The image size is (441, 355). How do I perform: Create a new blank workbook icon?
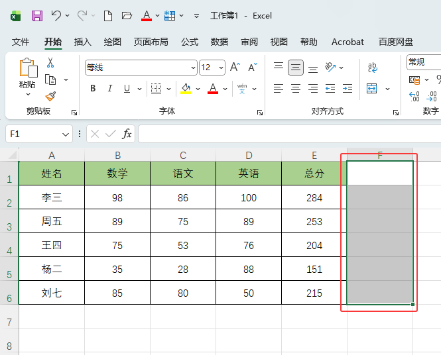click(108, 16)
